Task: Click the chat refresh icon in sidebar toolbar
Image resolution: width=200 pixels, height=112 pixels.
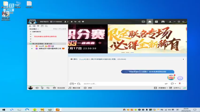Action: click(x=34, y=26)
